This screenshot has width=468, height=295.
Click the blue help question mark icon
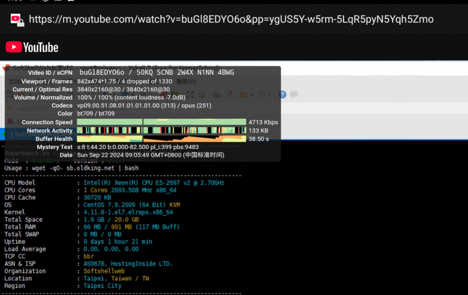click(x=282, y=94)
